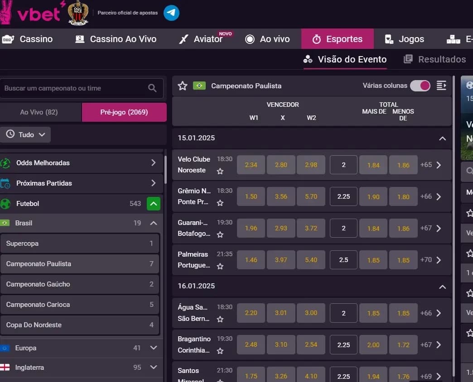This screenshot has width=473, height=382.
Task: Bet on over 2.25 at 2.00 Bragantino match
Action: pos(373,344)
